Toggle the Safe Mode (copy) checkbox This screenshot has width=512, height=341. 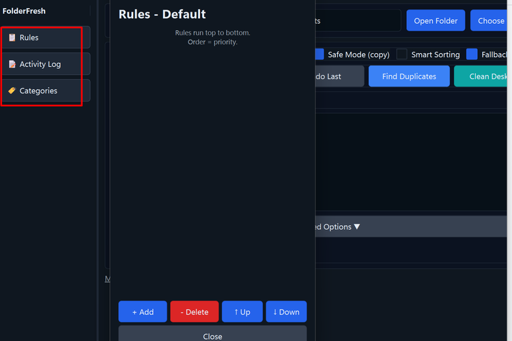point(319,55)
